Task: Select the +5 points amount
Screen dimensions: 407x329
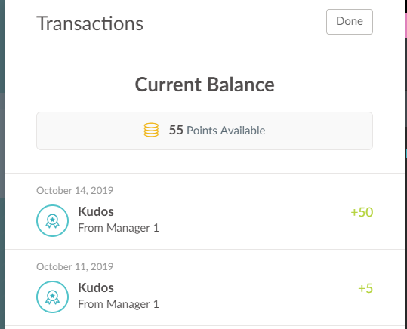Action: coord(365,288)
